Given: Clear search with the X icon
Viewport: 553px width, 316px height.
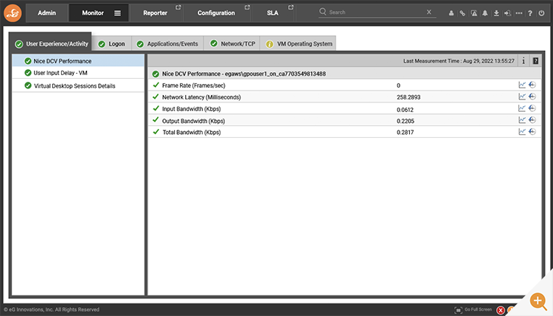Looking at the screenshot, I should click(429, 12).
